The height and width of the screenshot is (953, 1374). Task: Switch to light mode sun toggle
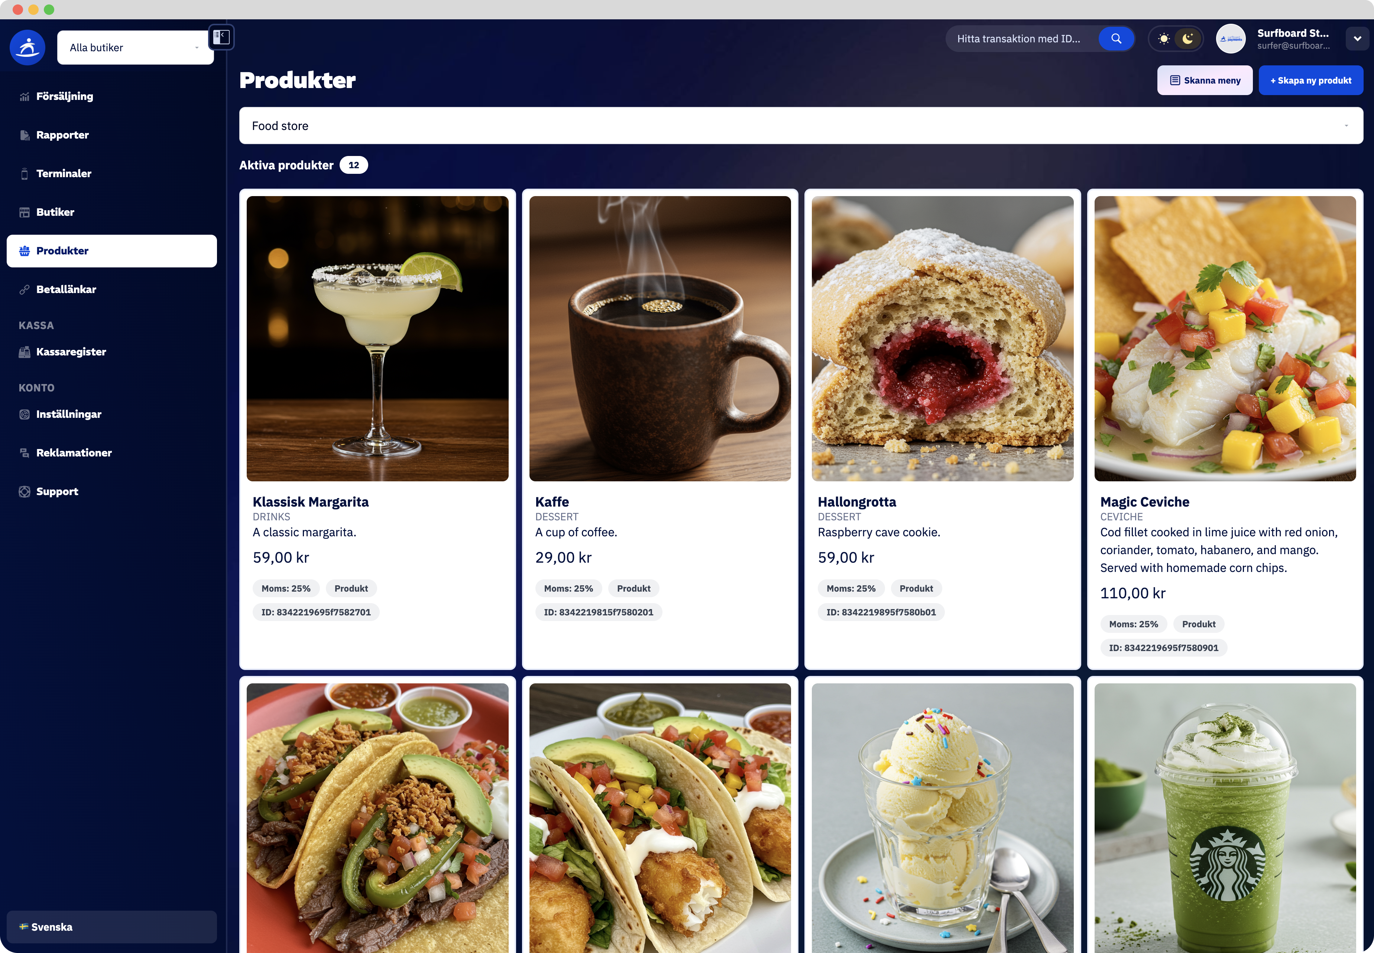(1164, 39)
